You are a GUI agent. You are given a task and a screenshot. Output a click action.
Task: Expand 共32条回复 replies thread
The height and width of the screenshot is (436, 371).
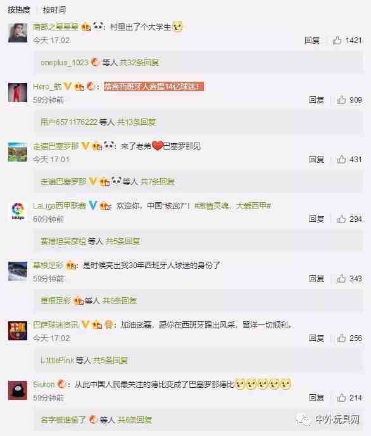139,63
